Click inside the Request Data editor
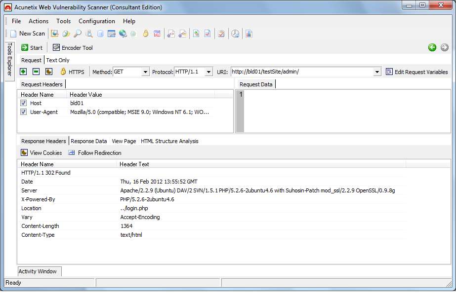This screenshot has height=296, width=456. pyautogui.click(x=347, y=111)
